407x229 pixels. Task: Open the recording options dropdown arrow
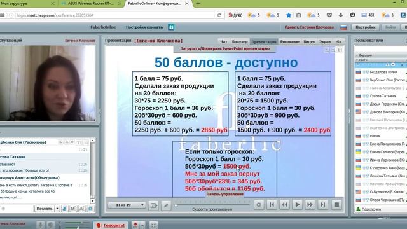coord(142,225)
